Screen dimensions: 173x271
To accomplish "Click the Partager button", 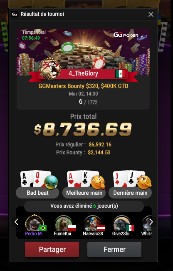I will pyautogui.click(x=52, y=249).
